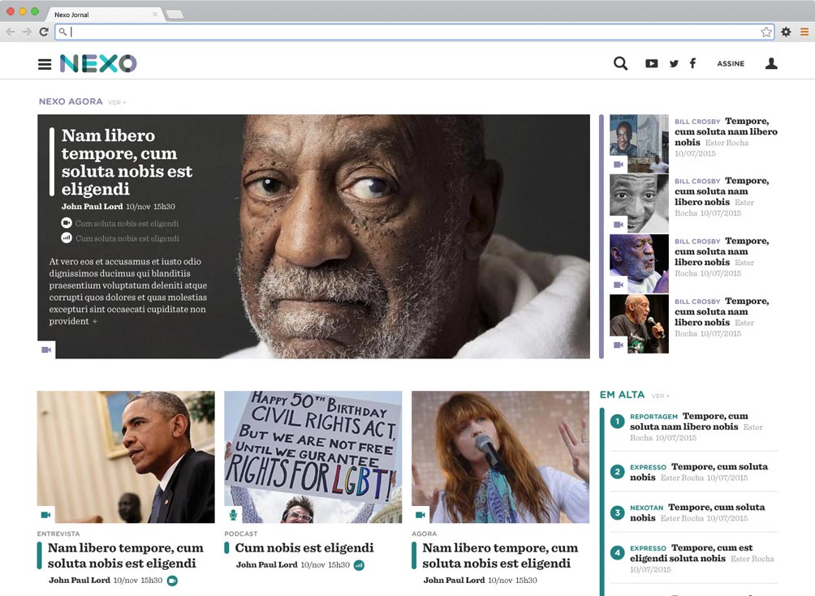Image resolution: width=815 pixels, height=596 pixels.
Task: Click the user profile icon in the header
Action: tap(771, 63)
